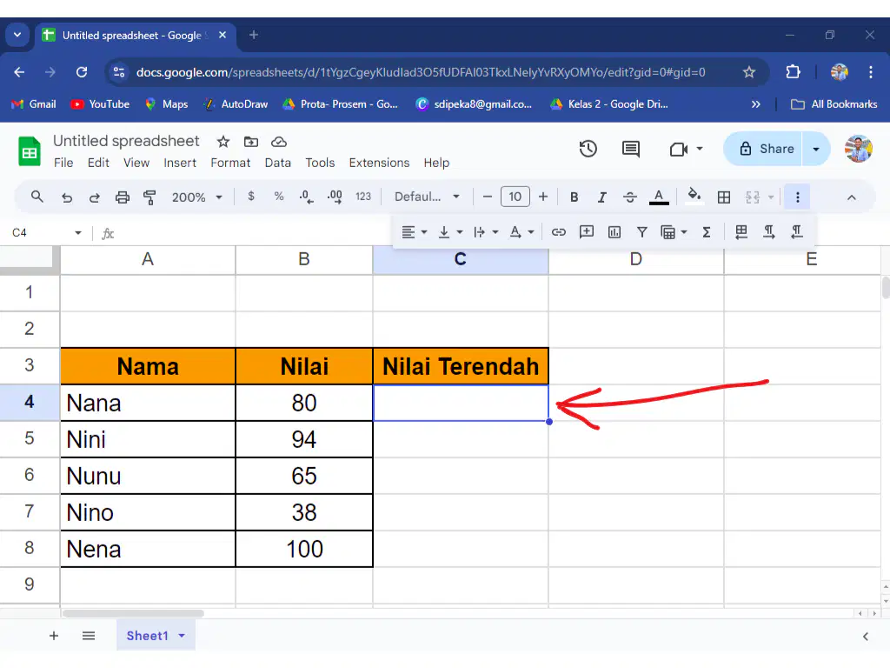Screen dimensions: 890x668
Task: Open text wrapping dropdown
Action: pos(486,231)
